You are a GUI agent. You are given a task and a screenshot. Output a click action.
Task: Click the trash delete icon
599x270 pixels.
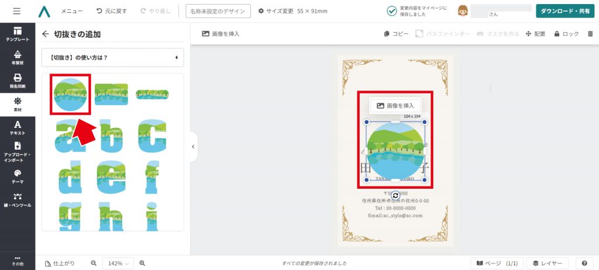click(x=590, y=34)
